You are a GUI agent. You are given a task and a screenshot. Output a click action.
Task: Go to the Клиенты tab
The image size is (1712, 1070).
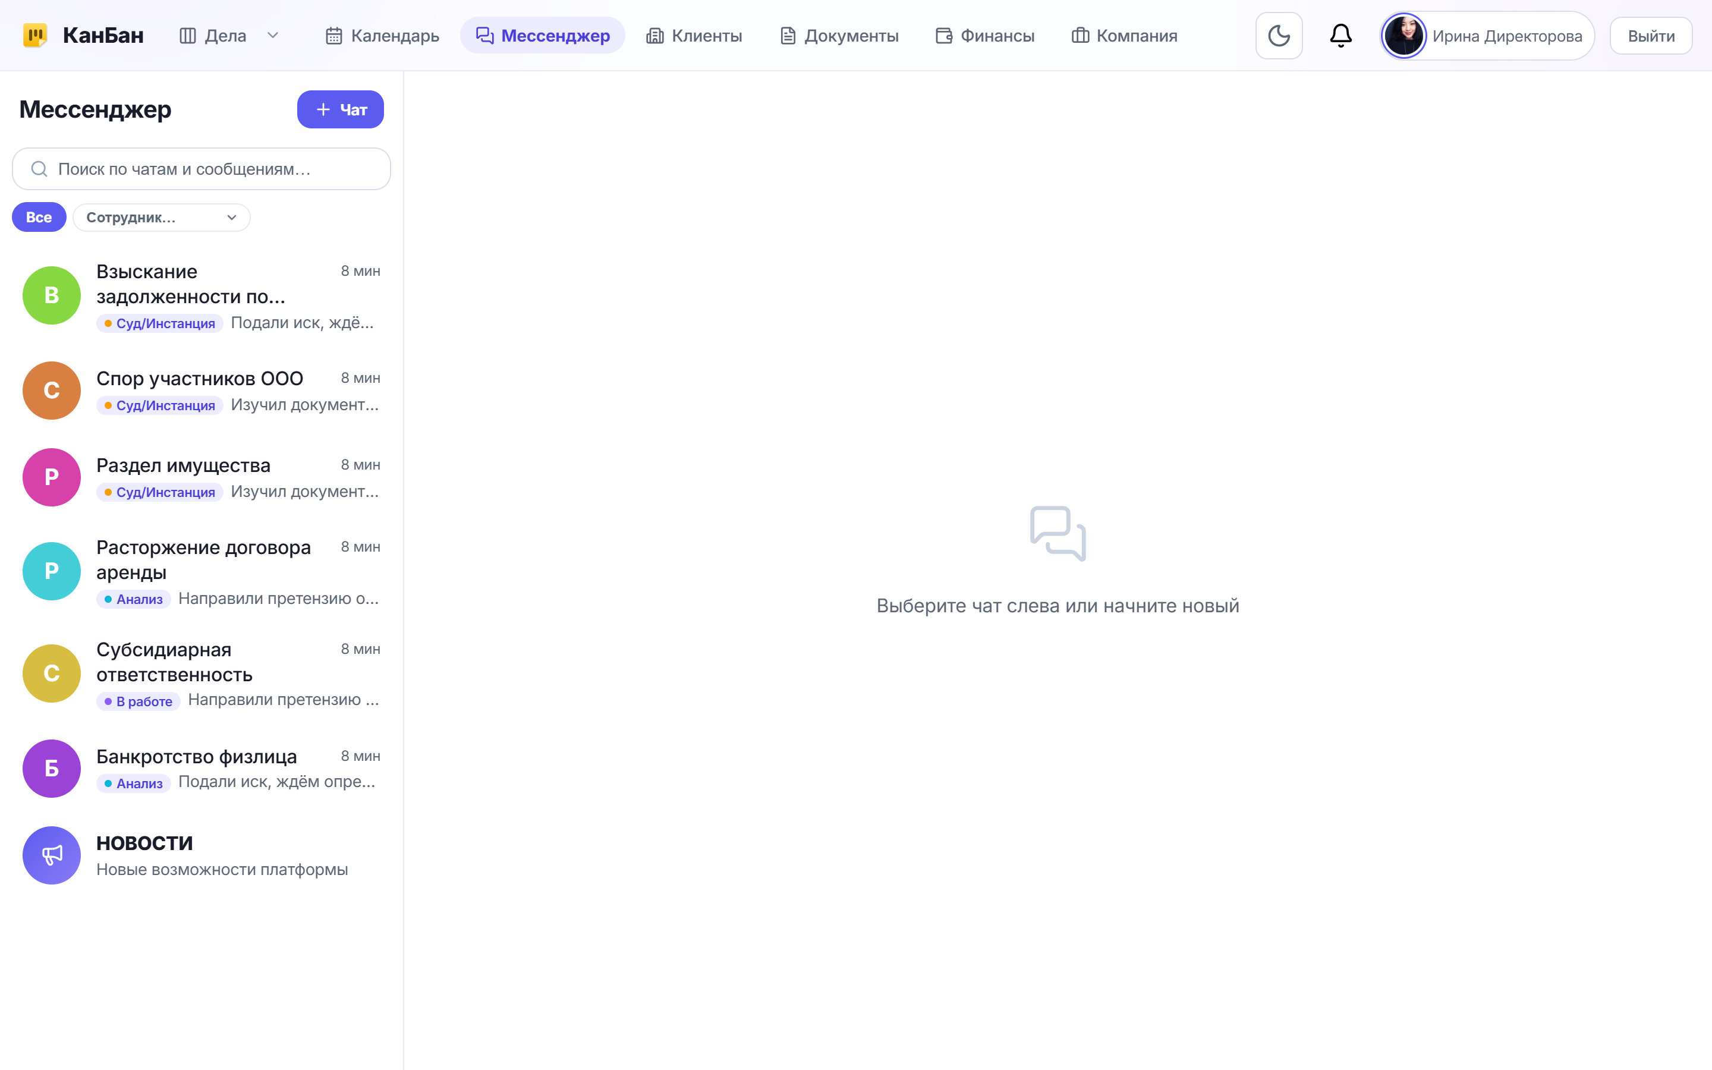coord(694,36)
